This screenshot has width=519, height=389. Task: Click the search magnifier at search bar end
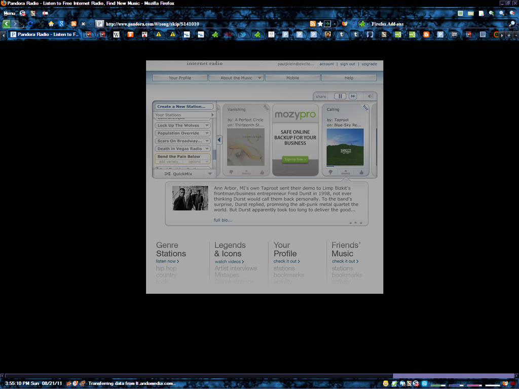[x=512, y=24]
